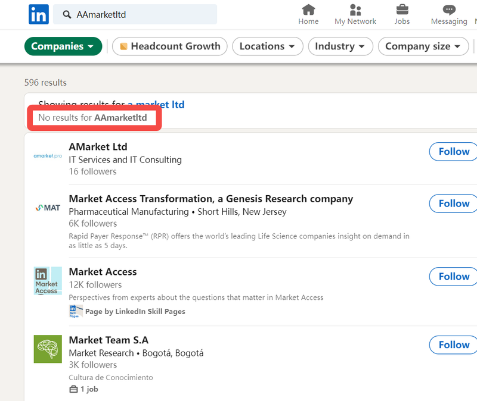Expand the Company size filter dropdown
The image size is (477, 401).
[423, 46]
